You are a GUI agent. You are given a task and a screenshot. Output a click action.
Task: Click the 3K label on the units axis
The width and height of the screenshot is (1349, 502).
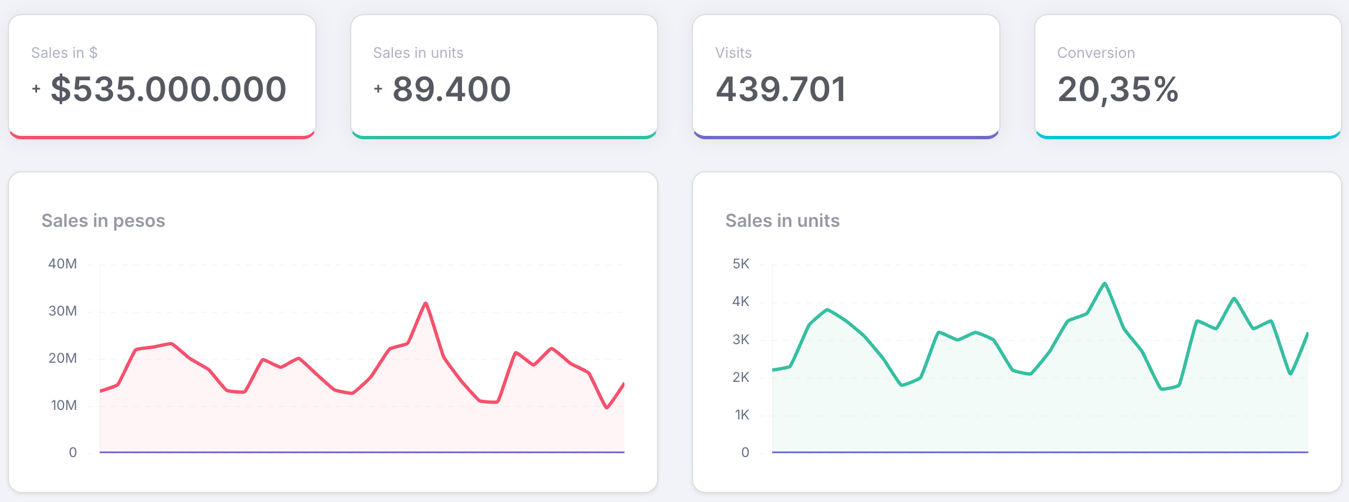740,340
